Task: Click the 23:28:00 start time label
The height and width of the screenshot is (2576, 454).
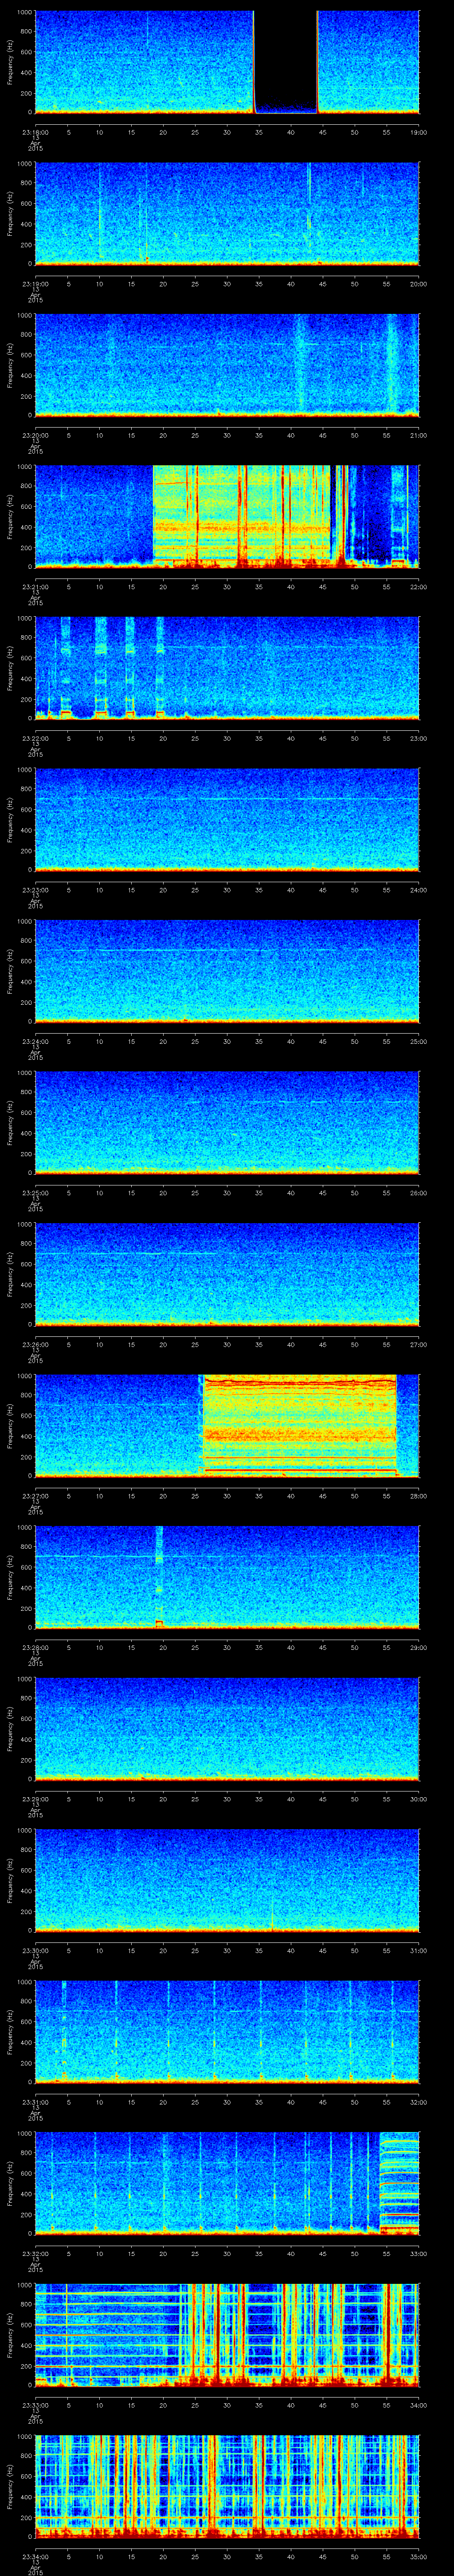Action: click(35, 1647)
